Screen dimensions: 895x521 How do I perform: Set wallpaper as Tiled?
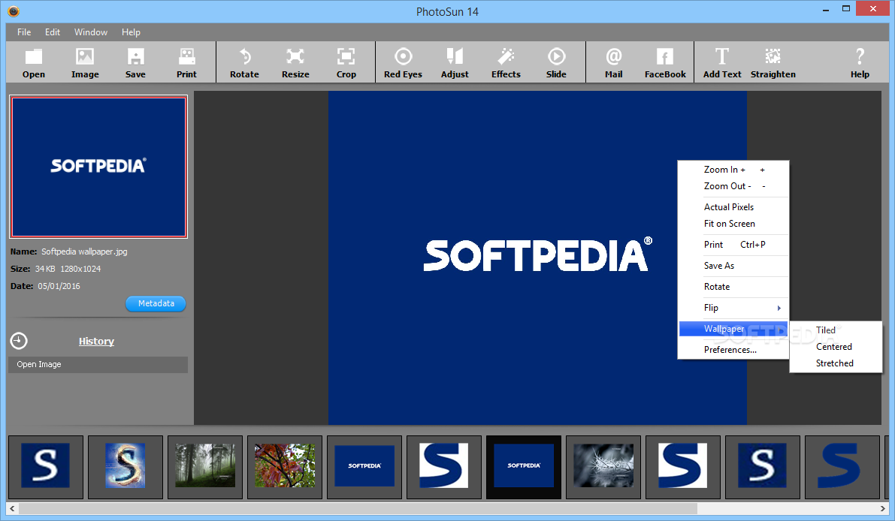coord(836,330)
